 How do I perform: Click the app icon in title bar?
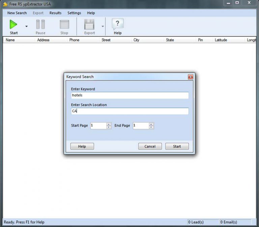click(x=5, y=4)
